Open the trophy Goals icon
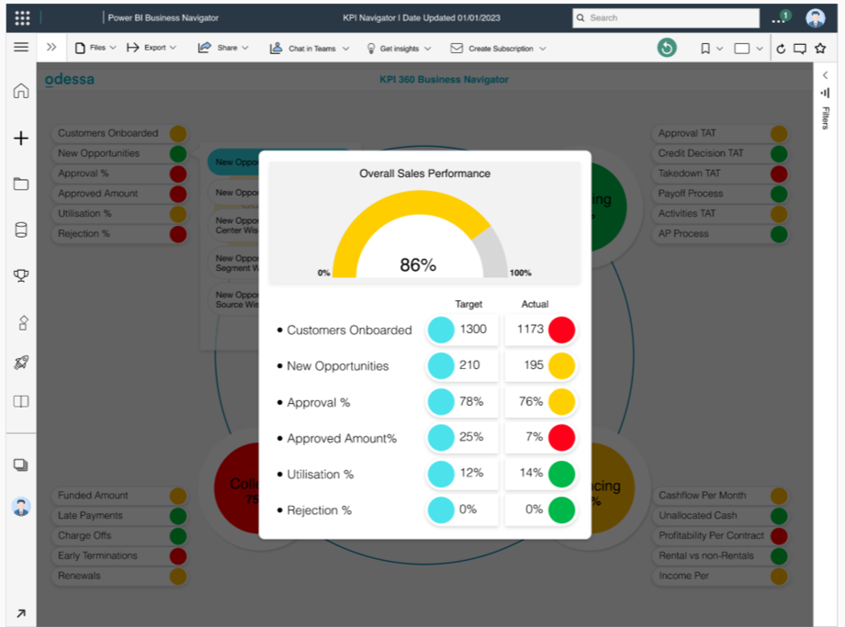 [21, 276]
